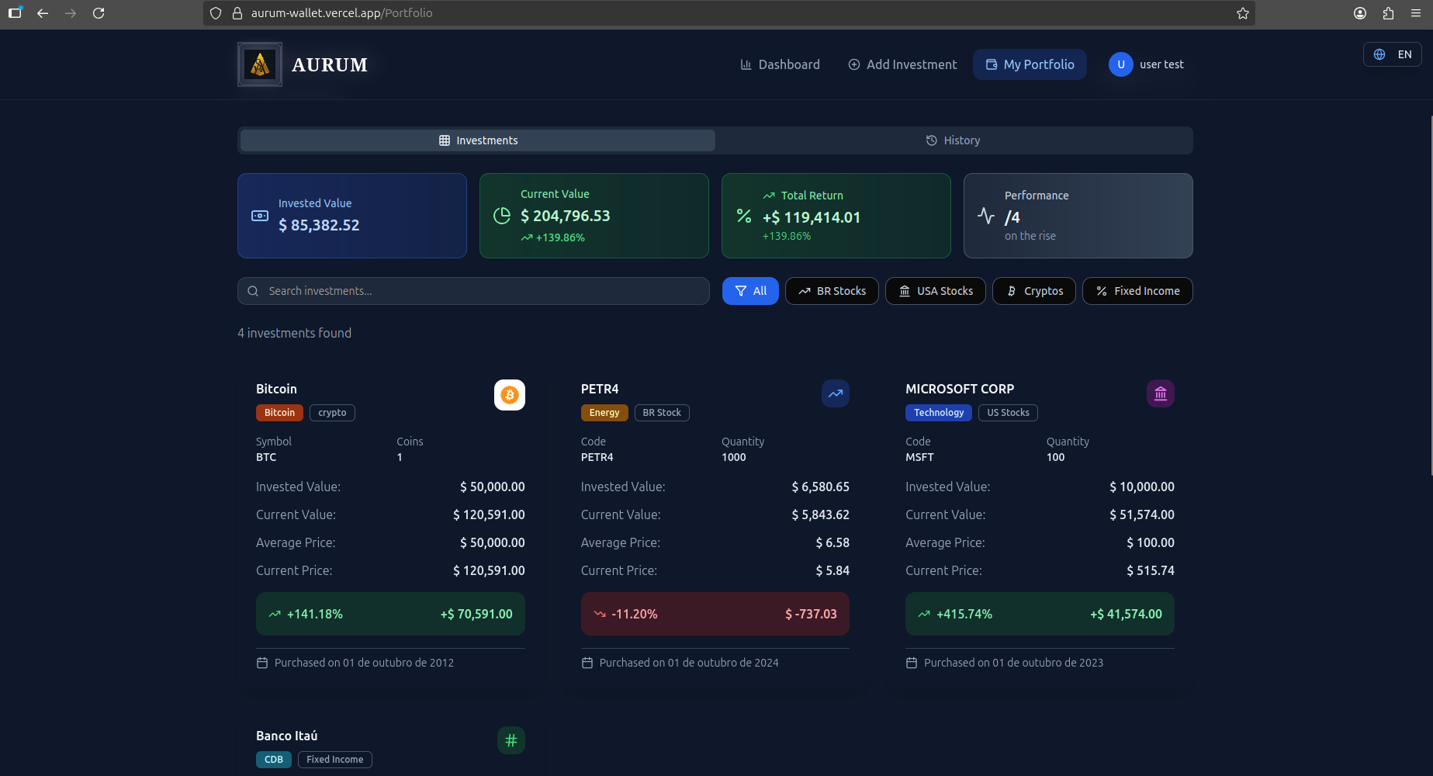Click the Banco Itaú hash icon
Viewport: 1433px width, 776px height.
point(511,740)
